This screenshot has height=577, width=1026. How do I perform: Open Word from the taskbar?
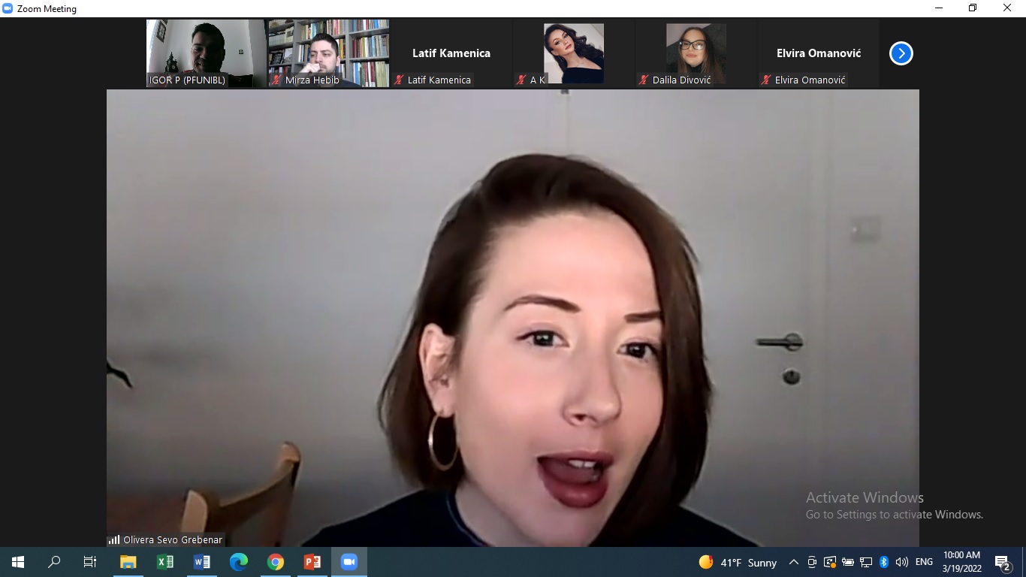point(201,562)
